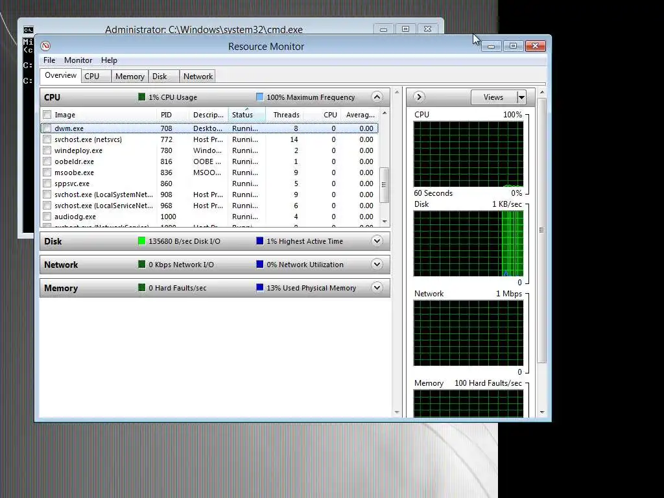Open the File menu
Image resolution: width=664 pixels, height=498 pixels.
click(49, 60)
